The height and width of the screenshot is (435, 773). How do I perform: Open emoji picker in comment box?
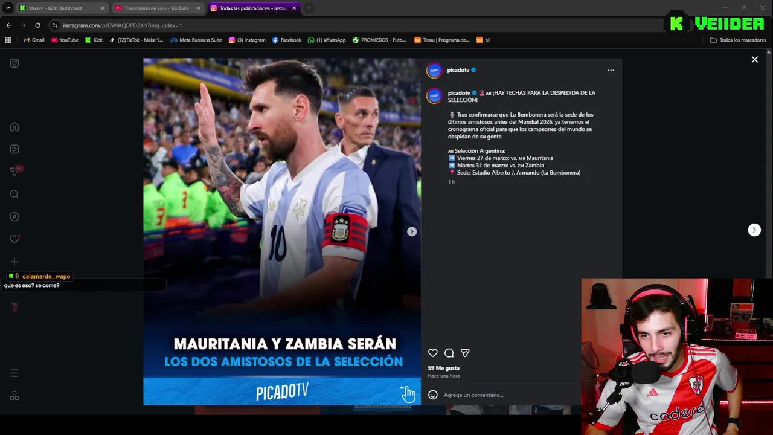[433, 395]
